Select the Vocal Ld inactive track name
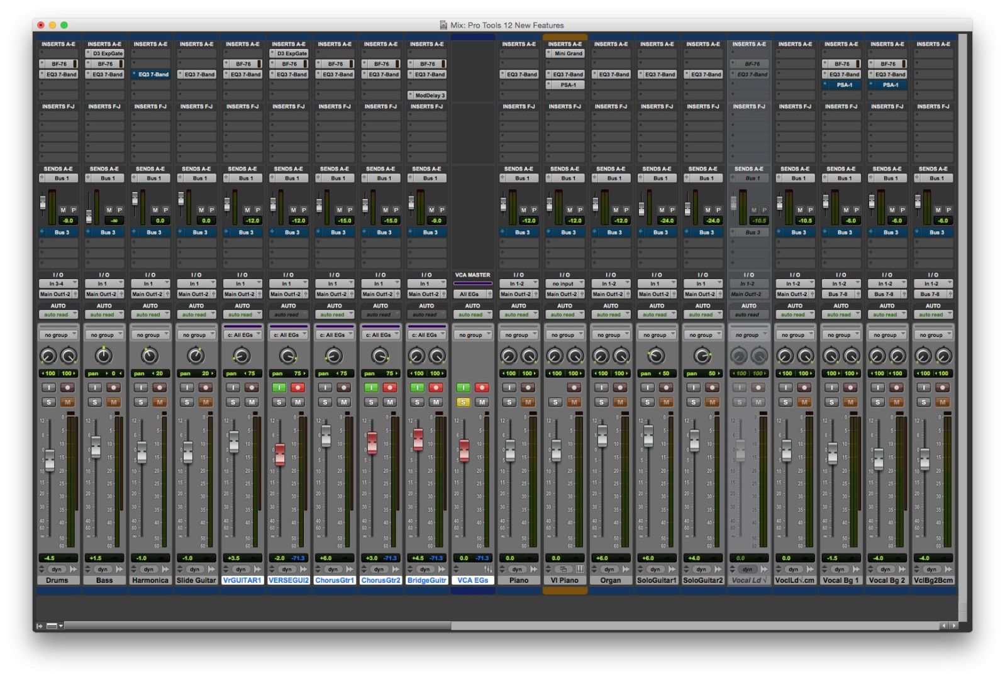 [748, 580]
